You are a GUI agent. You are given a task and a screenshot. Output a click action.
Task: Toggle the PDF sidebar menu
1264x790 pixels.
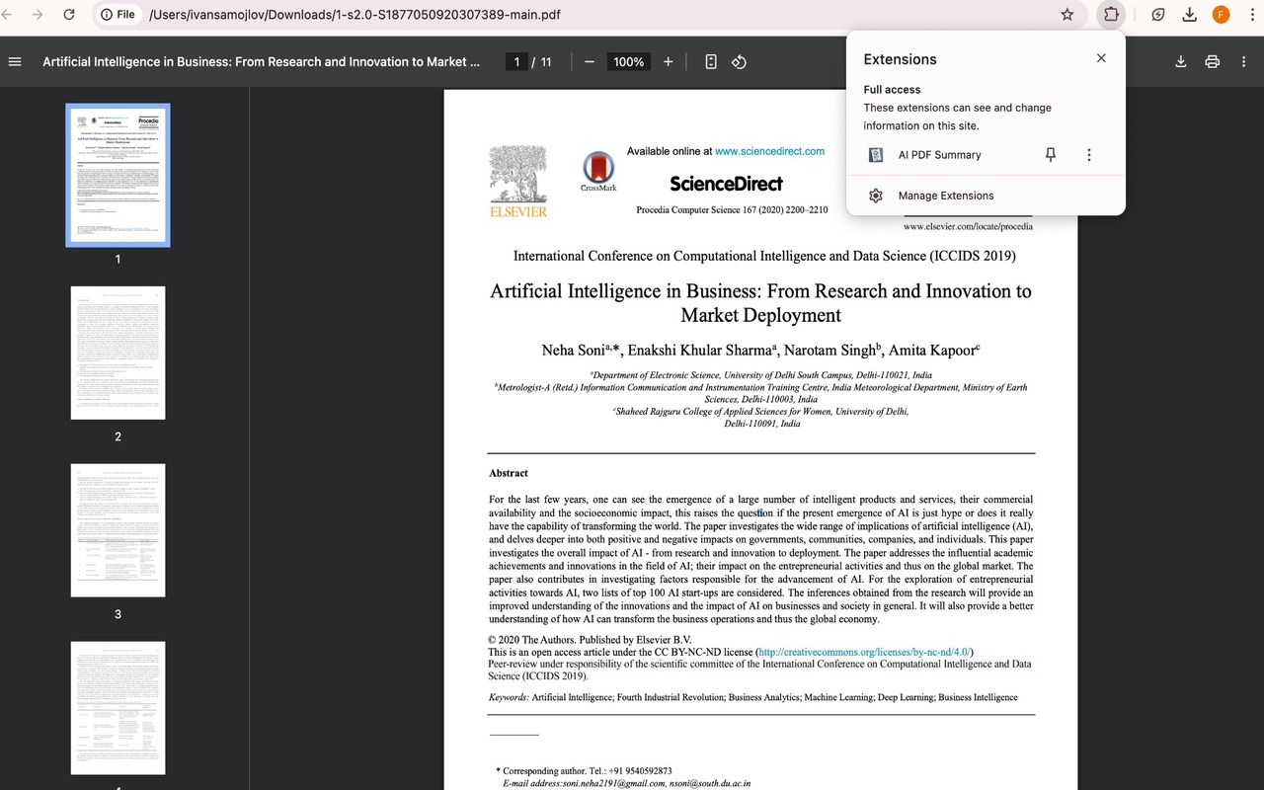click(15, 61)
